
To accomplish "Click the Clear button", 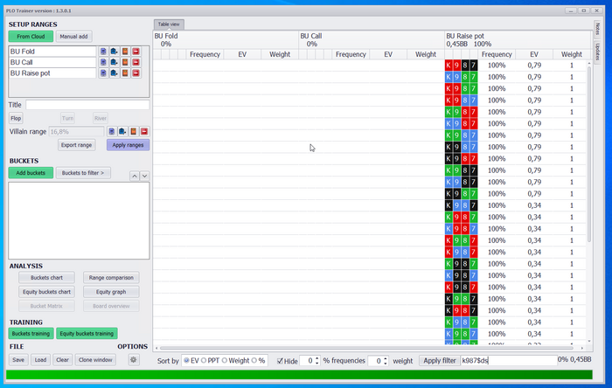I will (x=62, y=359).
